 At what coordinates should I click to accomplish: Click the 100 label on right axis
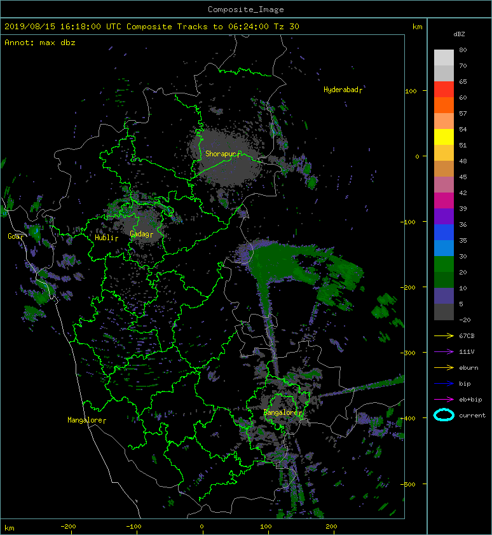tap(411, 91)
